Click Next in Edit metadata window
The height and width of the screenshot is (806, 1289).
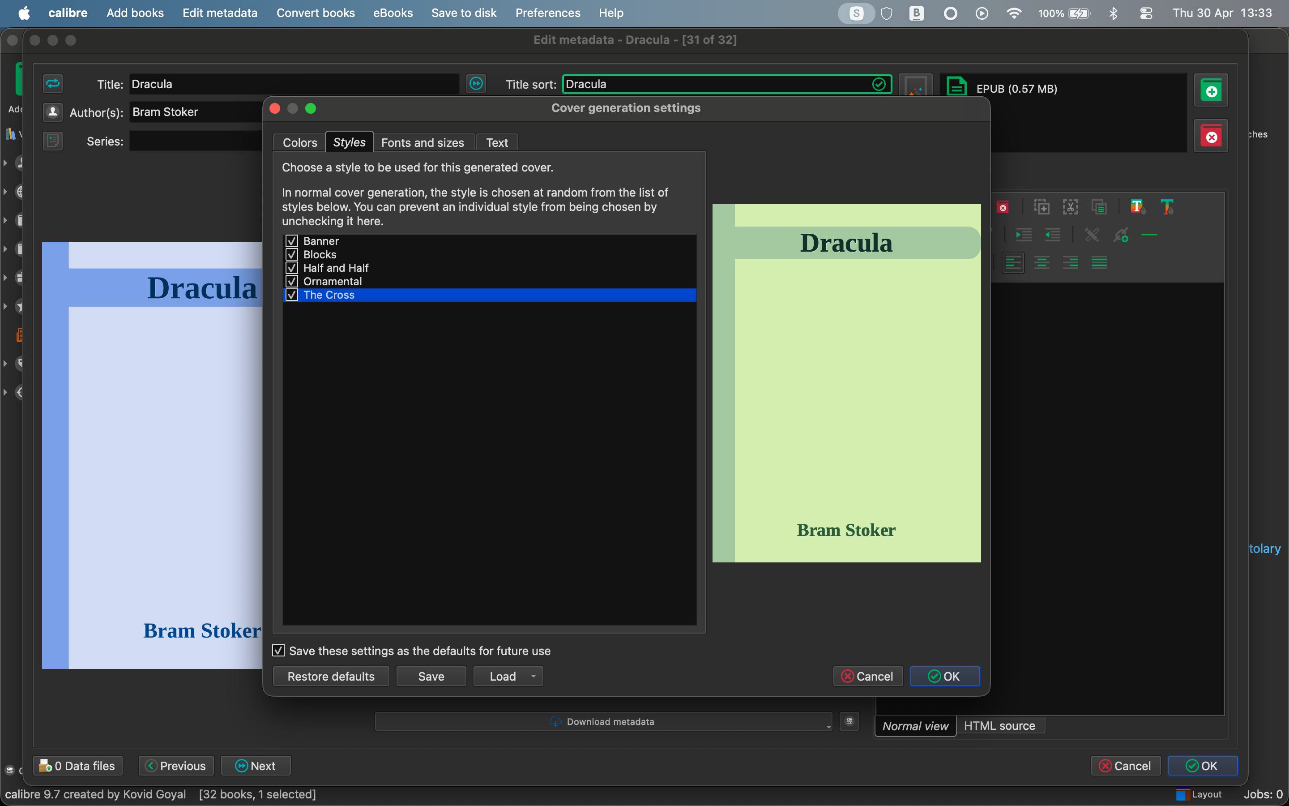tap(256, 766)
